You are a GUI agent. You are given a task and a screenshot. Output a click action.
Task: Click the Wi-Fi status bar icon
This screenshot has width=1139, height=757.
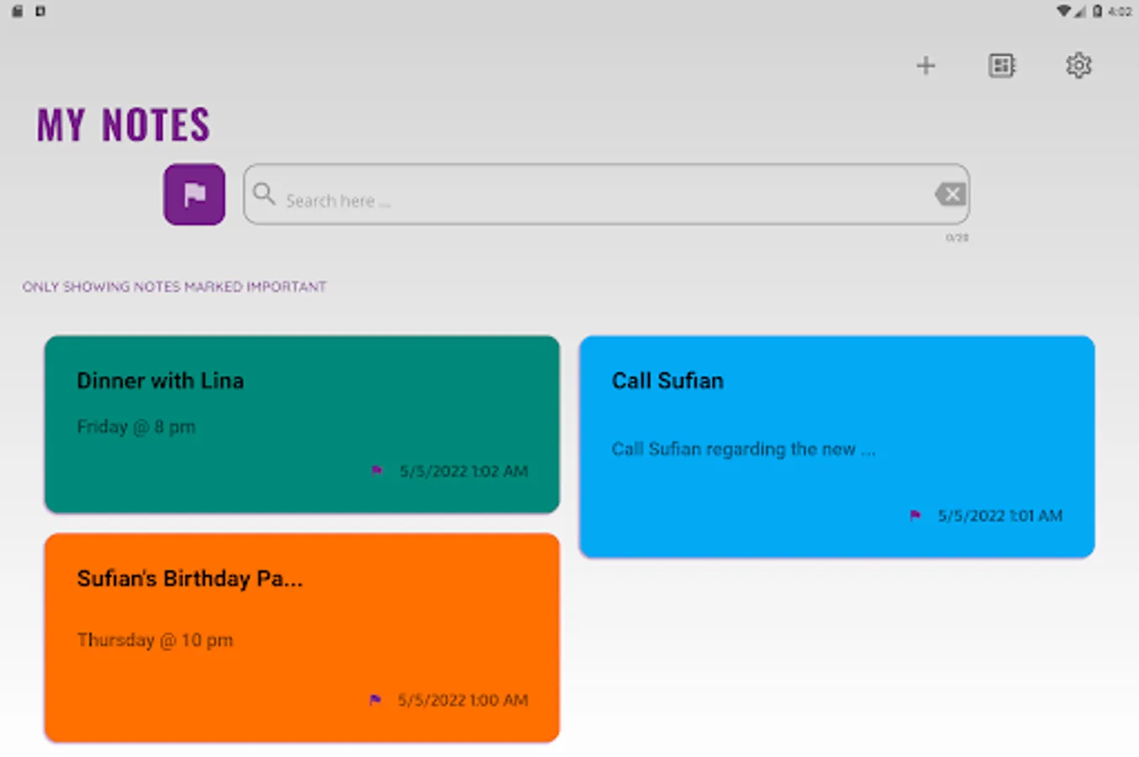[x=1063, y=11]
